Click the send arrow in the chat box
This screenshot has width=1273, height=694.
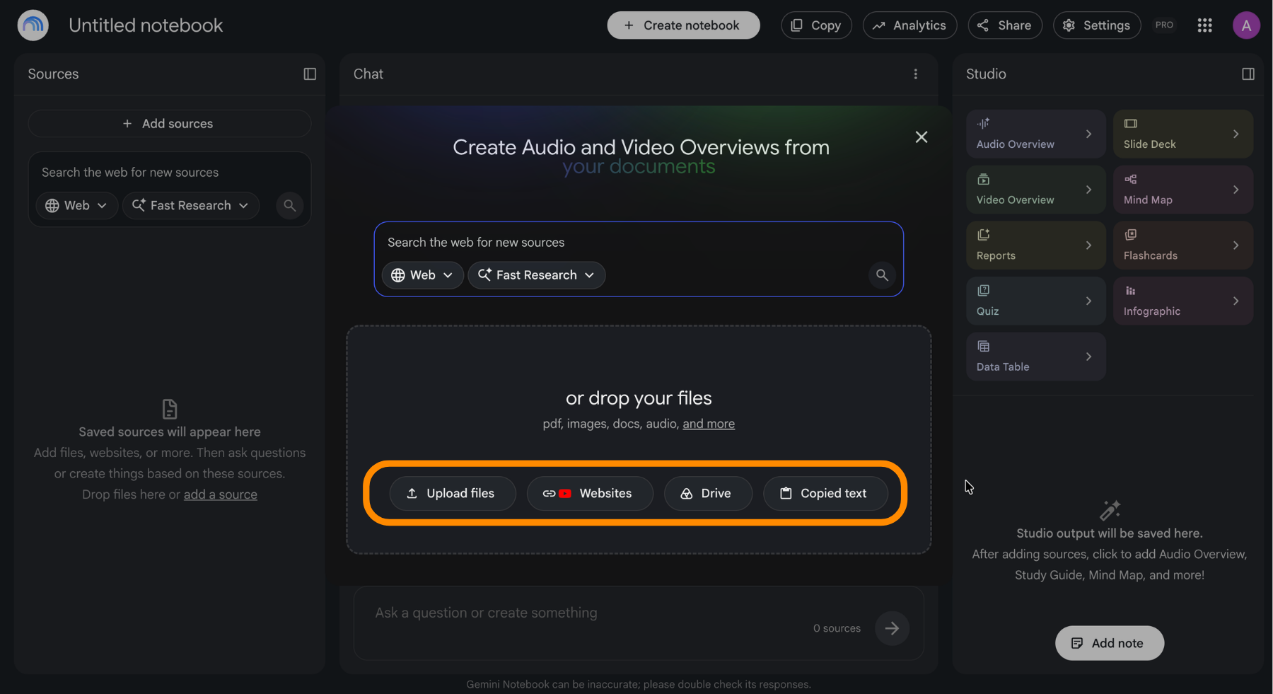[x=892, y=628]
